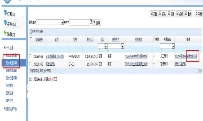
Task: Refresh the list with the 刷新 button
Action: pos(199,14)
